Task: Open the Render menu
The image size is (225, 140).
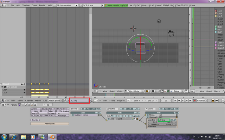Action: coord(42,5)
